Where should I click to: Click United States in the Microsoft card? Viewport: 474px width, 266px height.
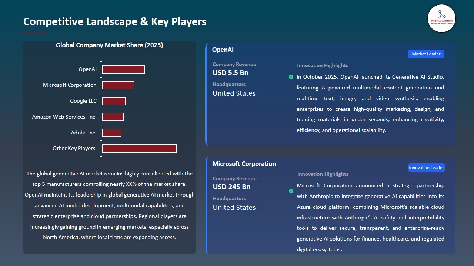click(x=234, y=207)
